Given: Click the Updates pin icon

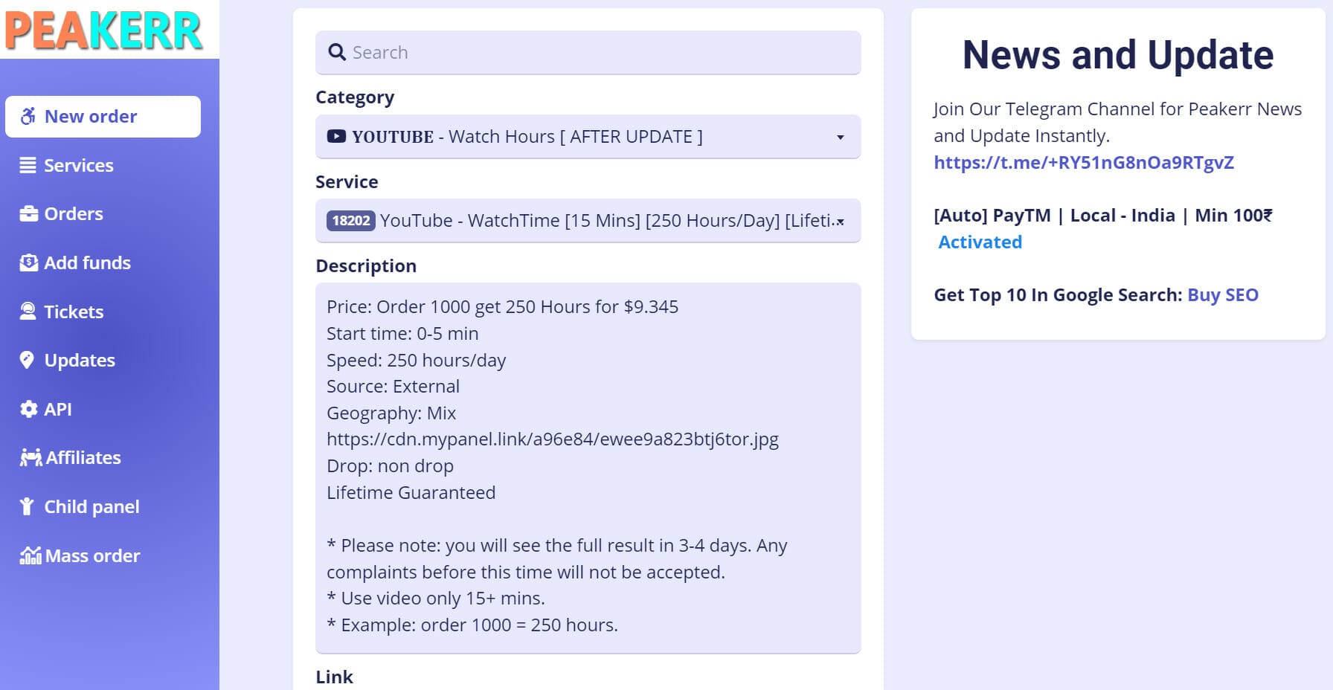Looking at the screenshot, I should [x=28, y=361].
